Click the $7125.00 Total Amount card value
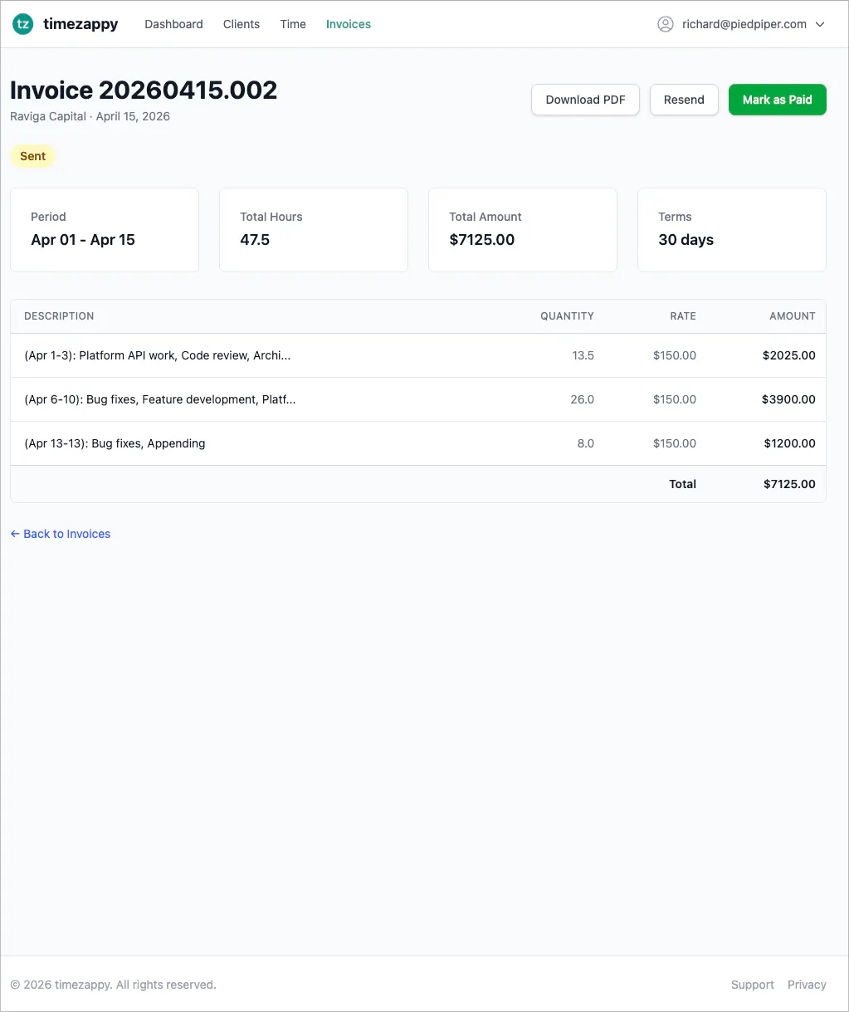This screenshot has width=849, height=1012. click(482, 240)
